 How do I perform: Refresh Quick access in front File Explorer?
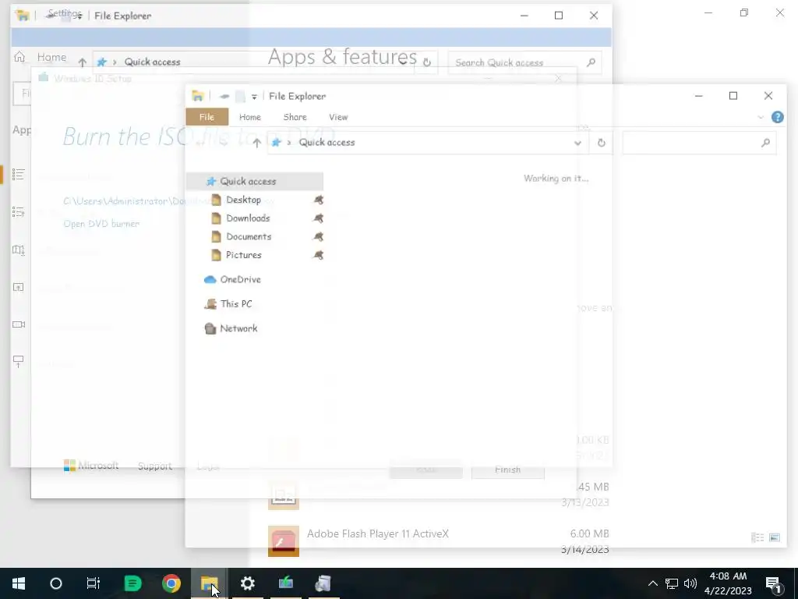[x=601, y=143]
